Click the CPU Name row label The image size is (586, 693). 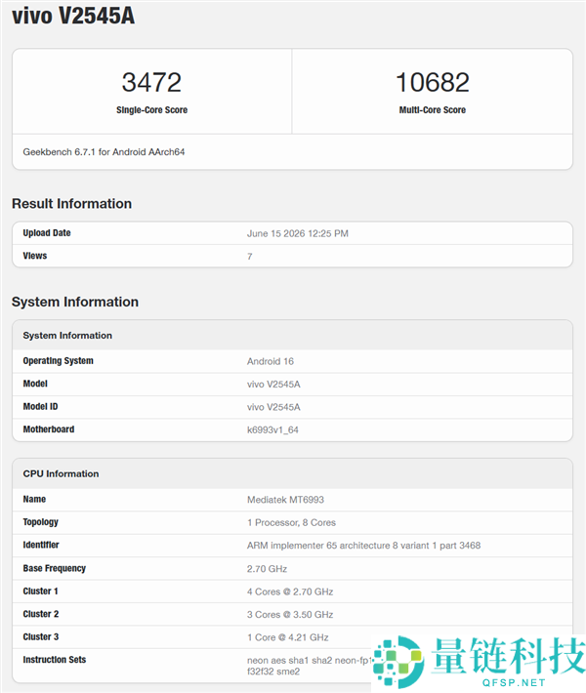[x=34, y=499]
